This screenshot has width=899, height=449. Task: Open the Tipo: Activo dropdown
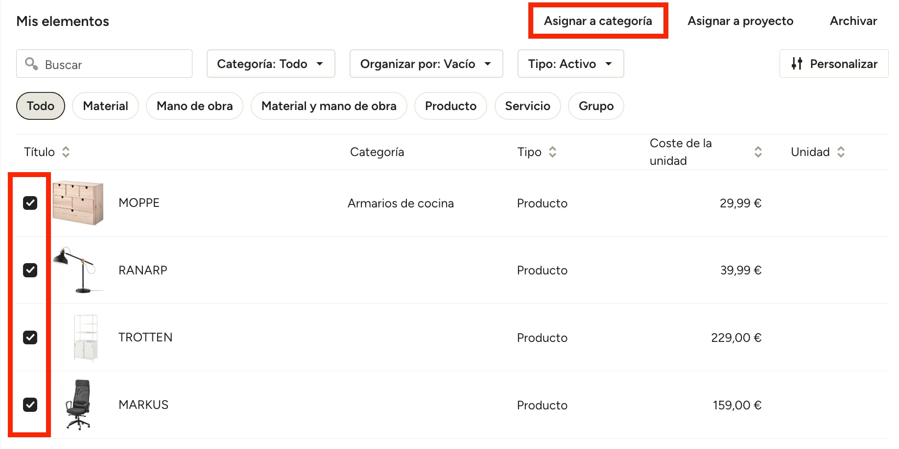[570, 64]
